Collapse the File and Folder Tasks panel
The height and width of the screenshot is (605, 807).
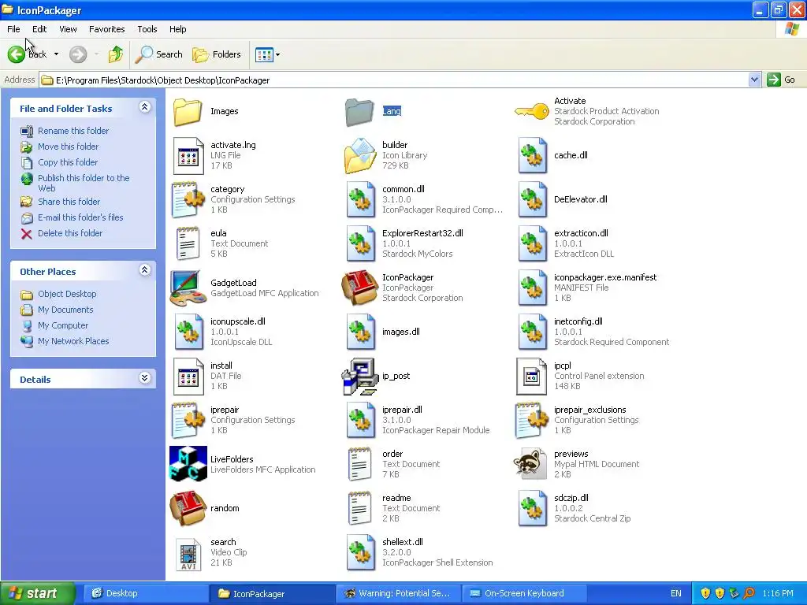point(145,107)
